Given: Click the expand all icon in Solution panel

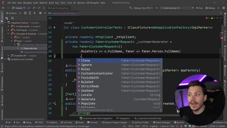Looking at the screenshot, I should tap(30, 13).
